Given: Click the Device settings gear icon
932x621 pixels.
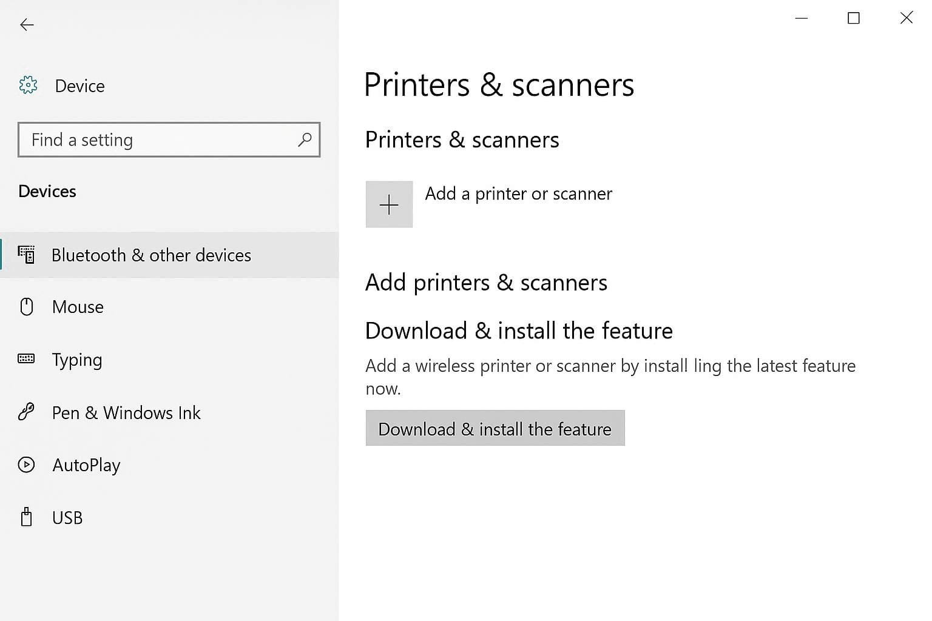Looking at the screenshot, I should point(28,85).
